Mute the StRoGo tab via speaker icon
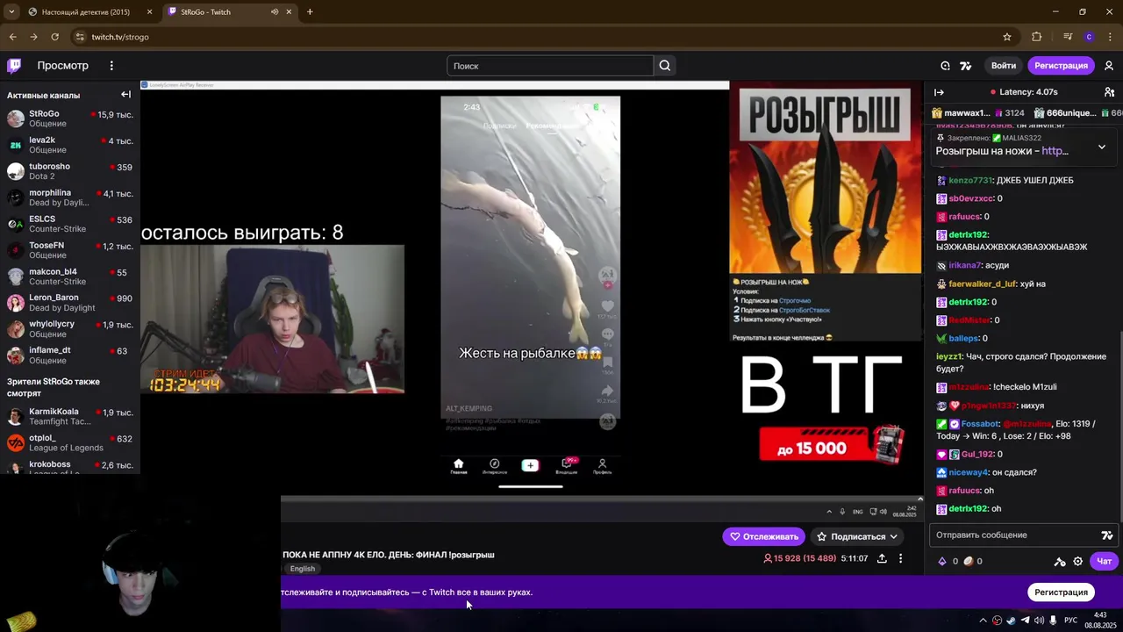1123x632 pixels. (275, 11)
